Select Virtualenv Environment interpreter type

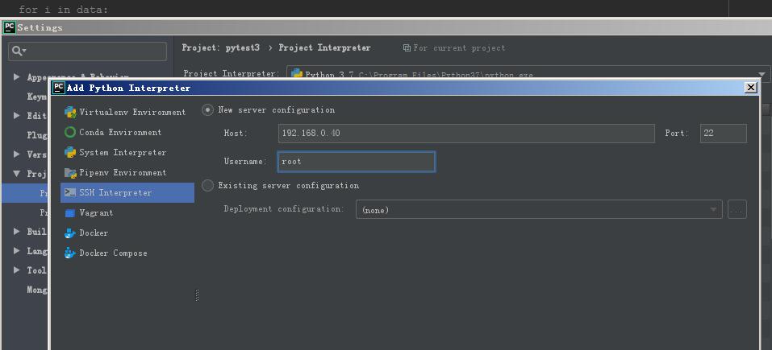tap(127, 112)
